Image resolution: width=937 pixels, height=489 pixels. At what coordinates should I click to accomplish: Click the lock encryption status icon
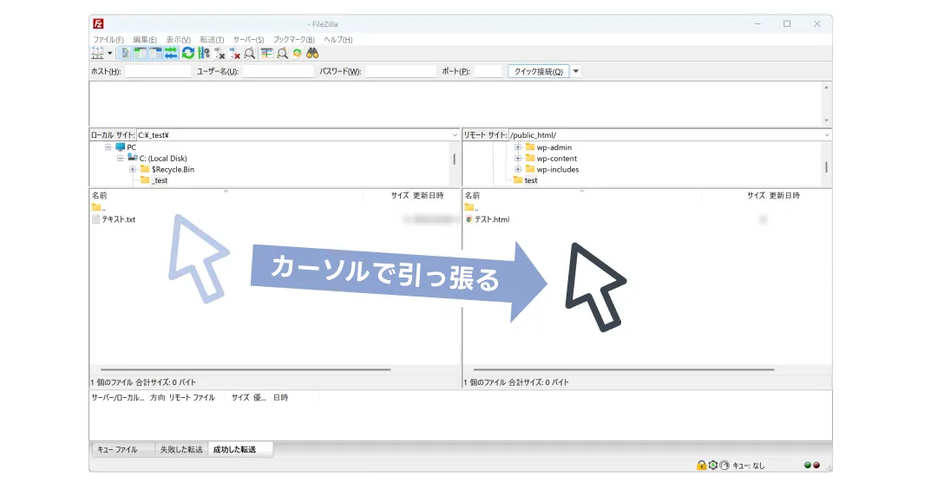(x=702, y=465)
